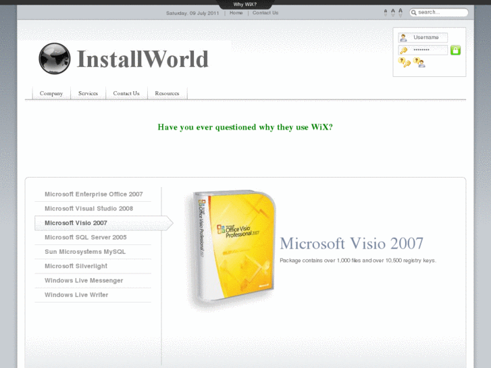Viewport: 491px width, 368px height.
Task: Open the Company menu tab
Action: (x=51, y=93)
